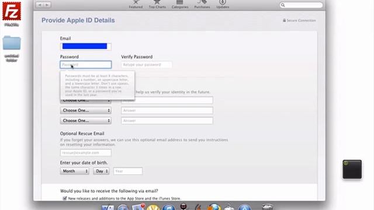Click the Year birth date field
Viewport: 374px width, 210px height.
pyautogui.click(x=128, y=171)
